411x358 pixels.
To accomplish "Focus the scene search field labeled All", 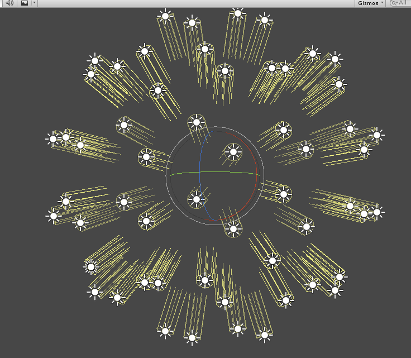I will (403, 3).
